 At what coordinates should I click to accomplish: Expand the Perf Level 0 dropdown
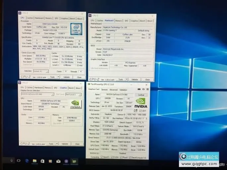pos(80,95)
